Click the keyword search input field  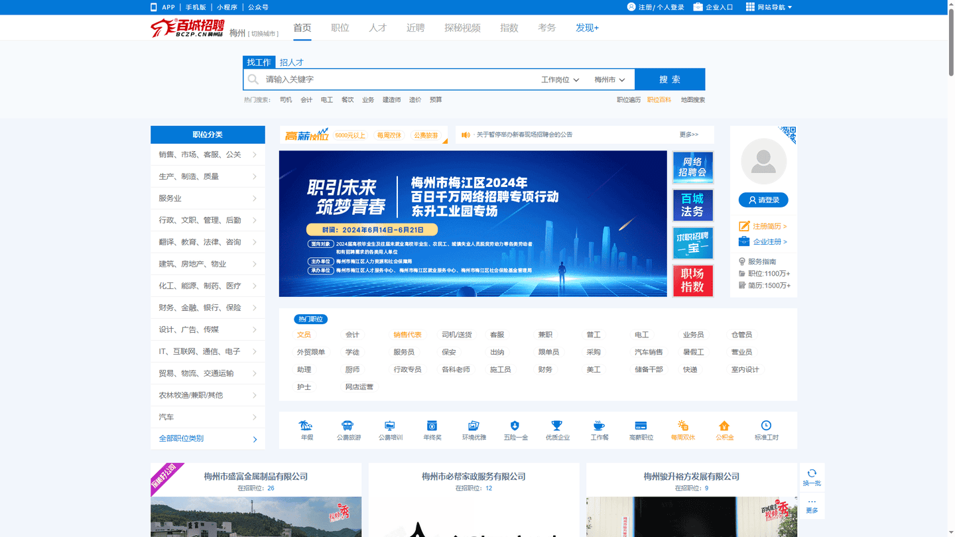398,80
